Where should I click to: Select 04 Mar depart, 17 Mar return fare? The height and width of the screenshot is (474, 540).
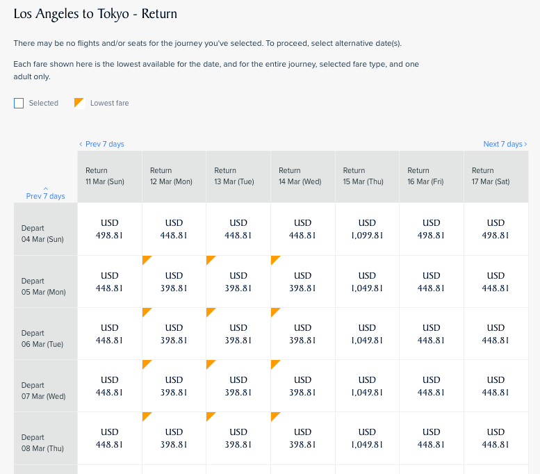pos(496,229)
